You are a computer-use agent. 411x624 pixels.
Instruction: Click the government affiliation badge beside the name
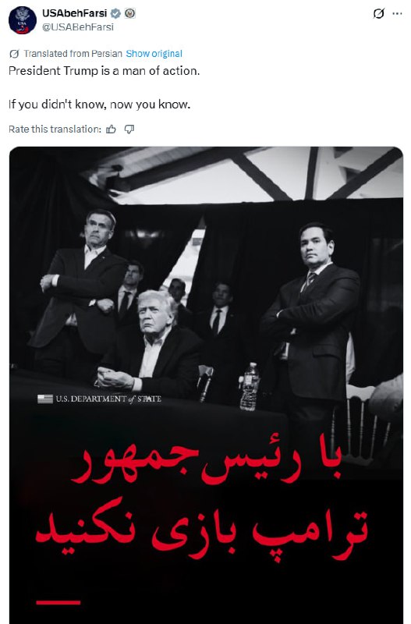129,13
